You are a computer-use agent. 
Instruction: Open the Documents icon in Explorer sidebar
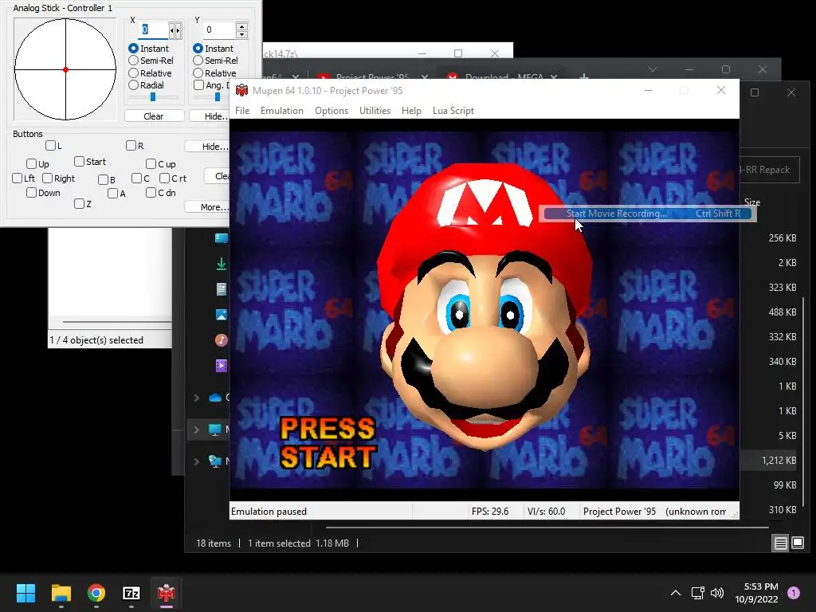click(222, 289)
